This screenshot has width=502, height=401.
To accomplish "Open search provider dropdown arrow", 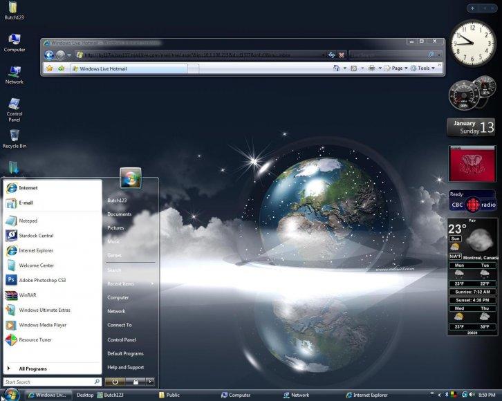I will coord(439,55).
